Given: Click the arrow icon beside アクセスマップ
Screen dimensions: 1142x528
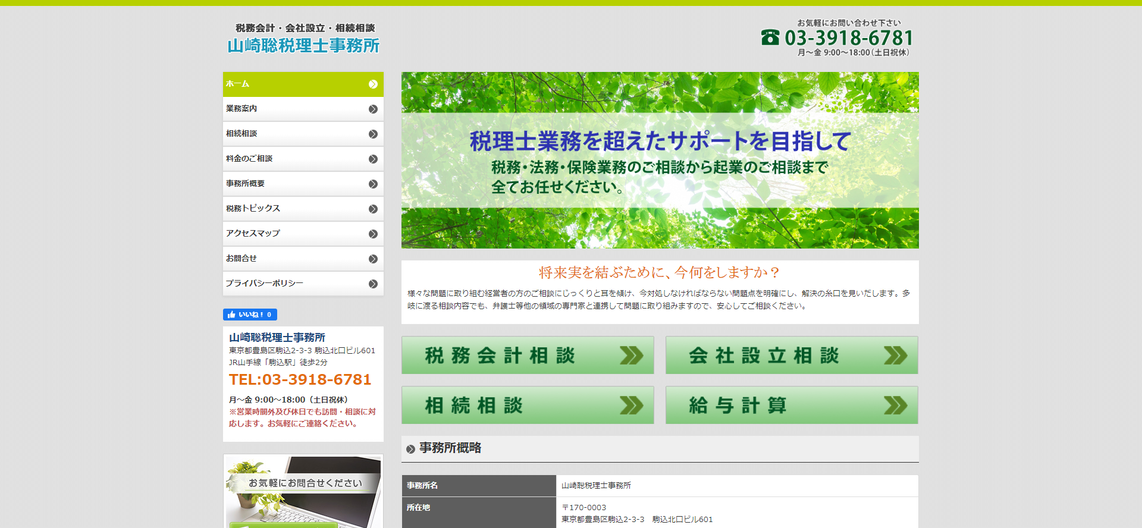Looking at the screenshot, I should (373, 234).
